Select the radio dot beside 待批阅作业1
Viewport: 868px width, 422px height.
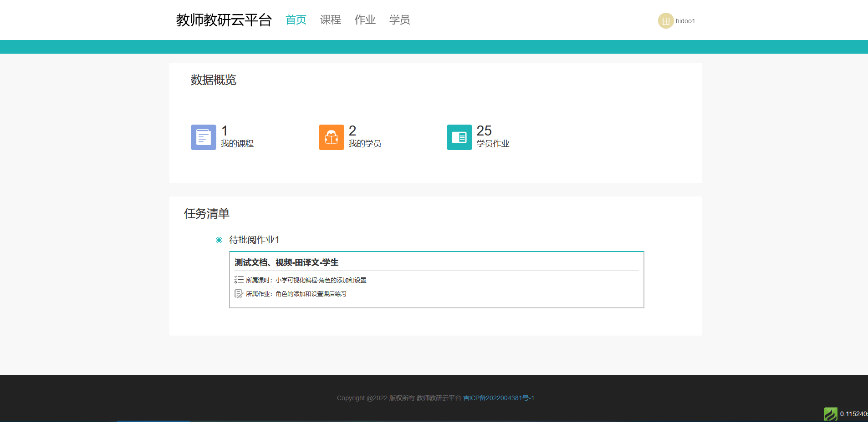(219, 240)
